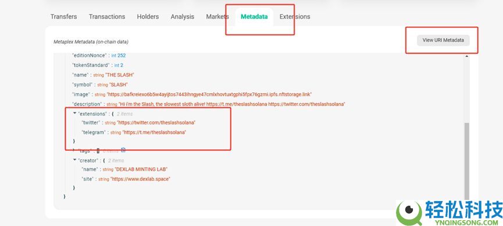Switch to the Transactions tab
This screenshot has width=503, height=226.
pos(107,17)
